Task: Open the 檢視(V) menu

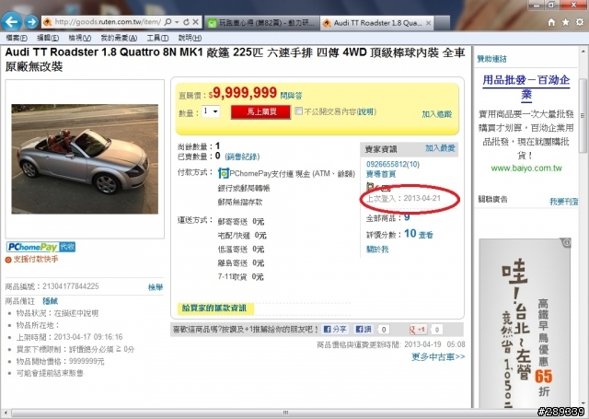Action: point(80,38)
